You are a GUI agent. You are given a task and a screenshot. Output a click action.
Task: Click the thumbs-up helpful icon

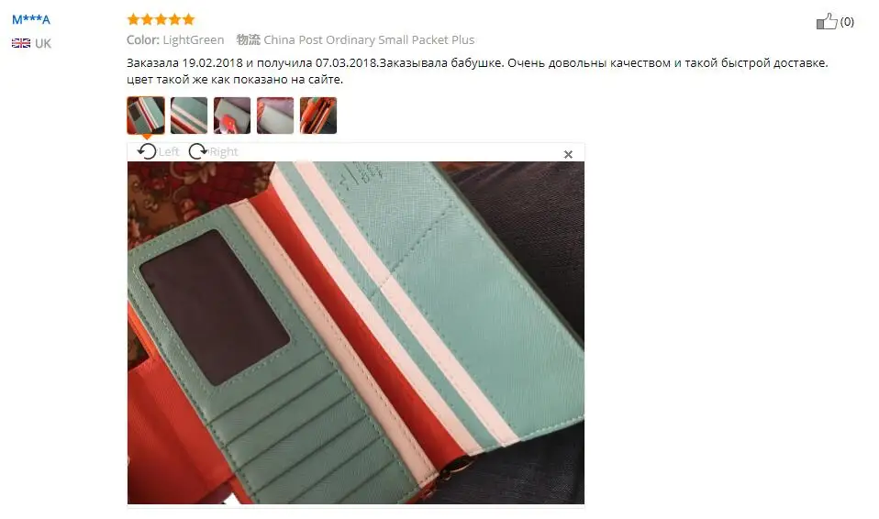point(827,21)
